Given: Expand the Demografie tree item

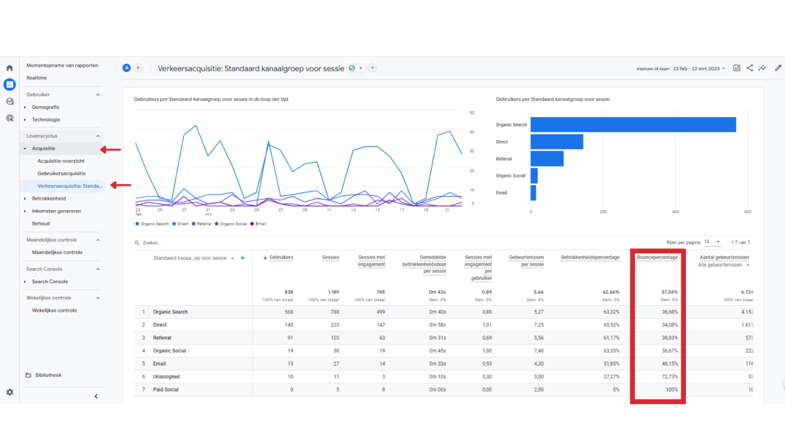Looking at the screenshot, I should click(25, 107).
